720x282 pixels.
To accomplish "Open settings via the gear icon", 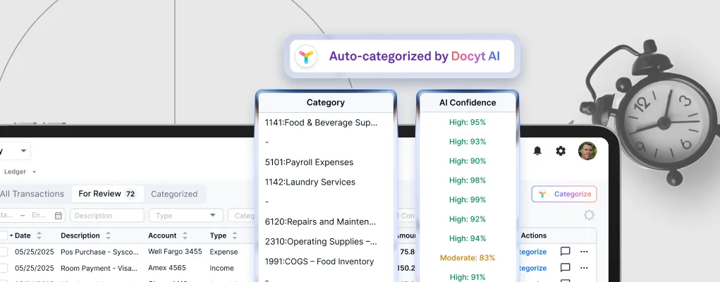I will coord(561,151).
